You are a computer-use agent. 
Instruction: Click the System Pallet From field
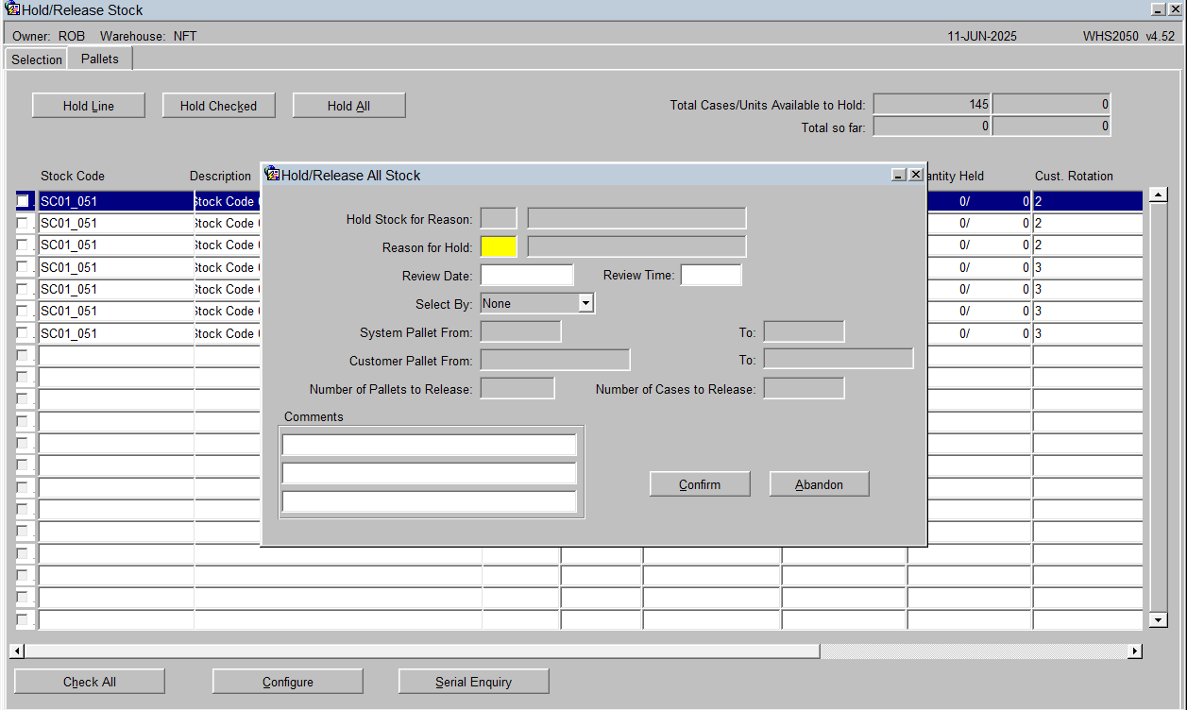pos(520,331)
